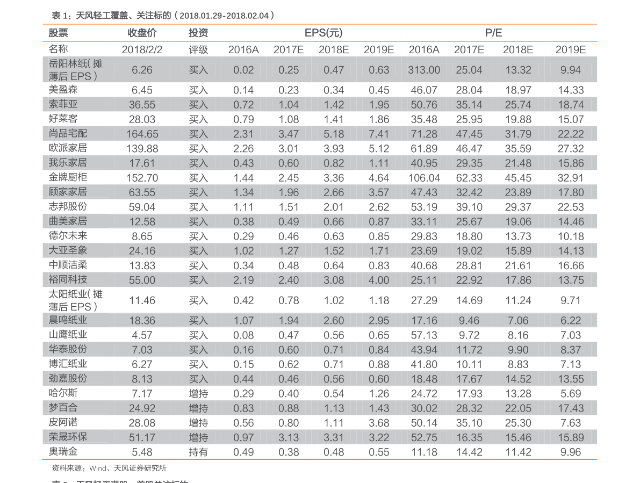The image size is (640, 483).
Task: Select 太阳纸业 stock name cell
Action: click(x=76, y=300)
